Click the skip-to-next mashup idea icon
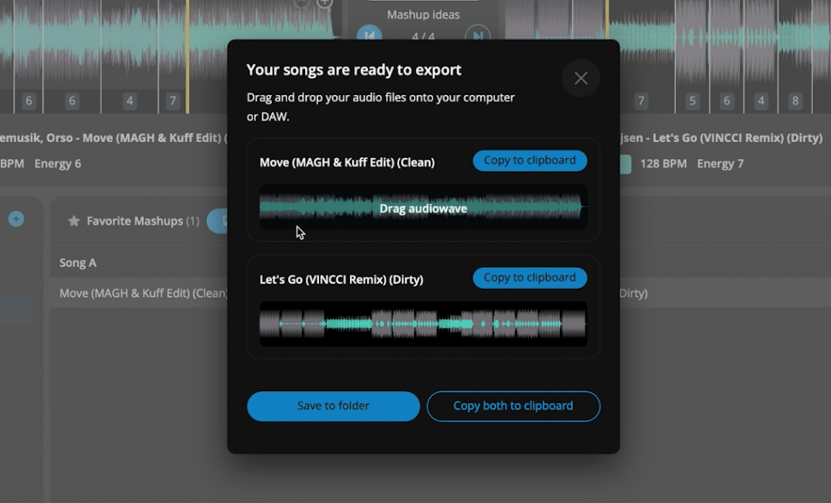The image size is (831, 503). point(479,37)
